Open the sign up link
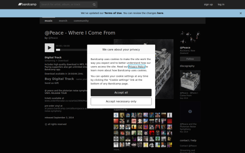 208,4
